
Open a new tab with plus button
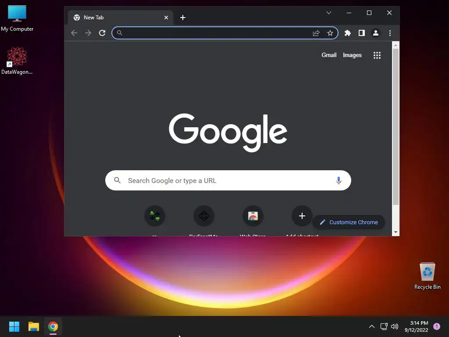pos(183,18)
